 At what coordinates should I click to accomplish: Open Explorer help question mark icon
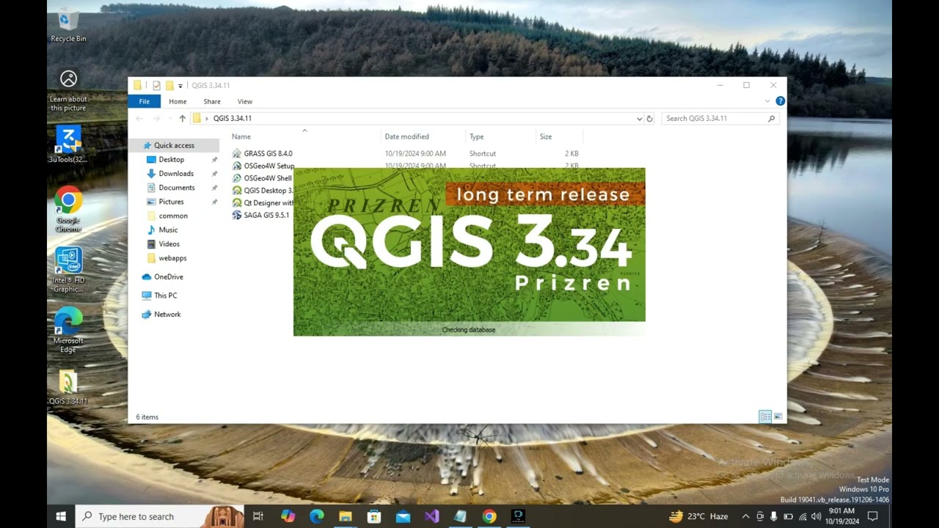pyautogui.click(x=780, y=101)
